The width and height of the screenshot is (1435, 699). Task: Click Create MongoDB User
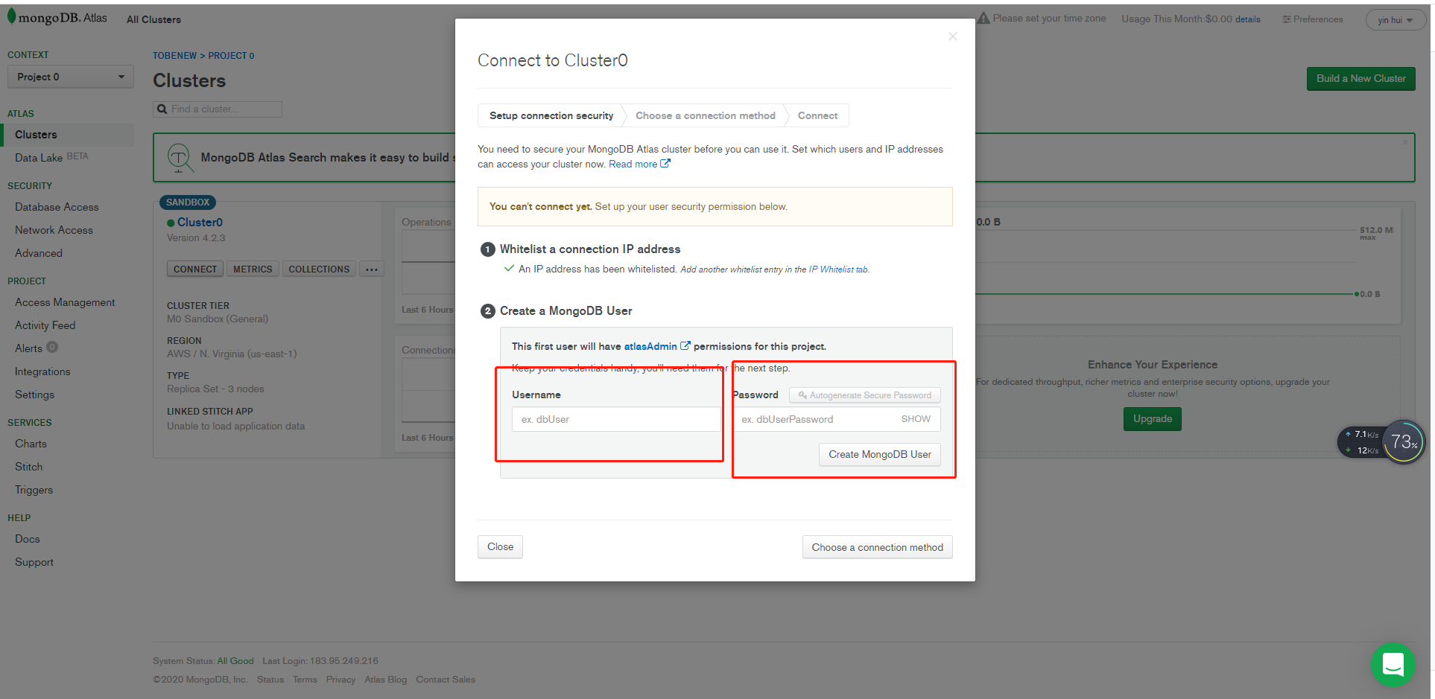[880, 455]
